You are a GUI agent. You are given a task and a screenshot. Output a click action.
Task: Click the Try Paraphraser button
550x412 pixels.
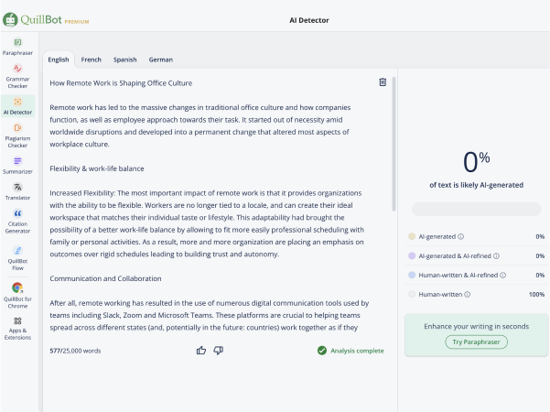pyautogui.click(x=476, y=342)
